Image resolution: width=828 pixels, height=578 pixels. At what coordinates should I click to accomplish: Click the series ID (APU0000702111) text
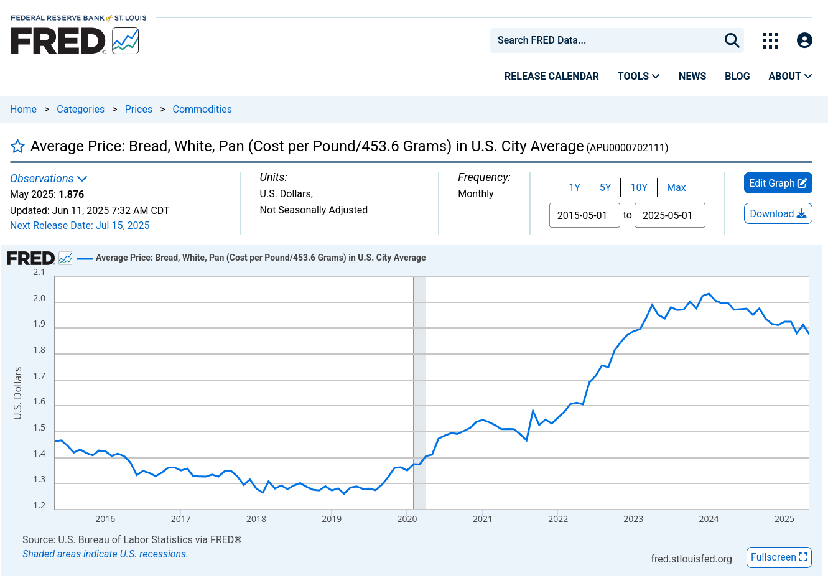coord(627,147)
